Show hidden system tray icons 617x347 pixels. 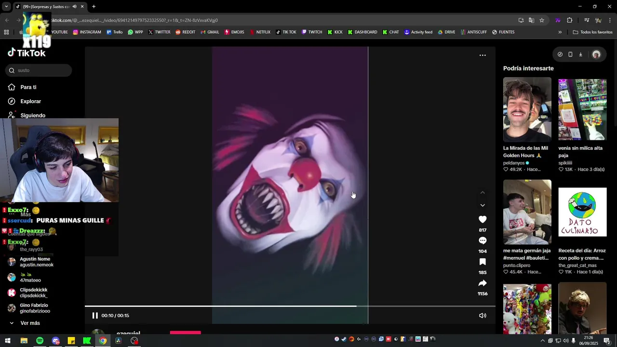coord(543,341)
